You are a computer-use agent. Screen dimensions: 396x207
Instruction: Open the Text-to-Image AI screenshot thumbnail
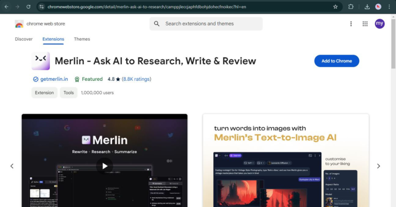point(286,160)
